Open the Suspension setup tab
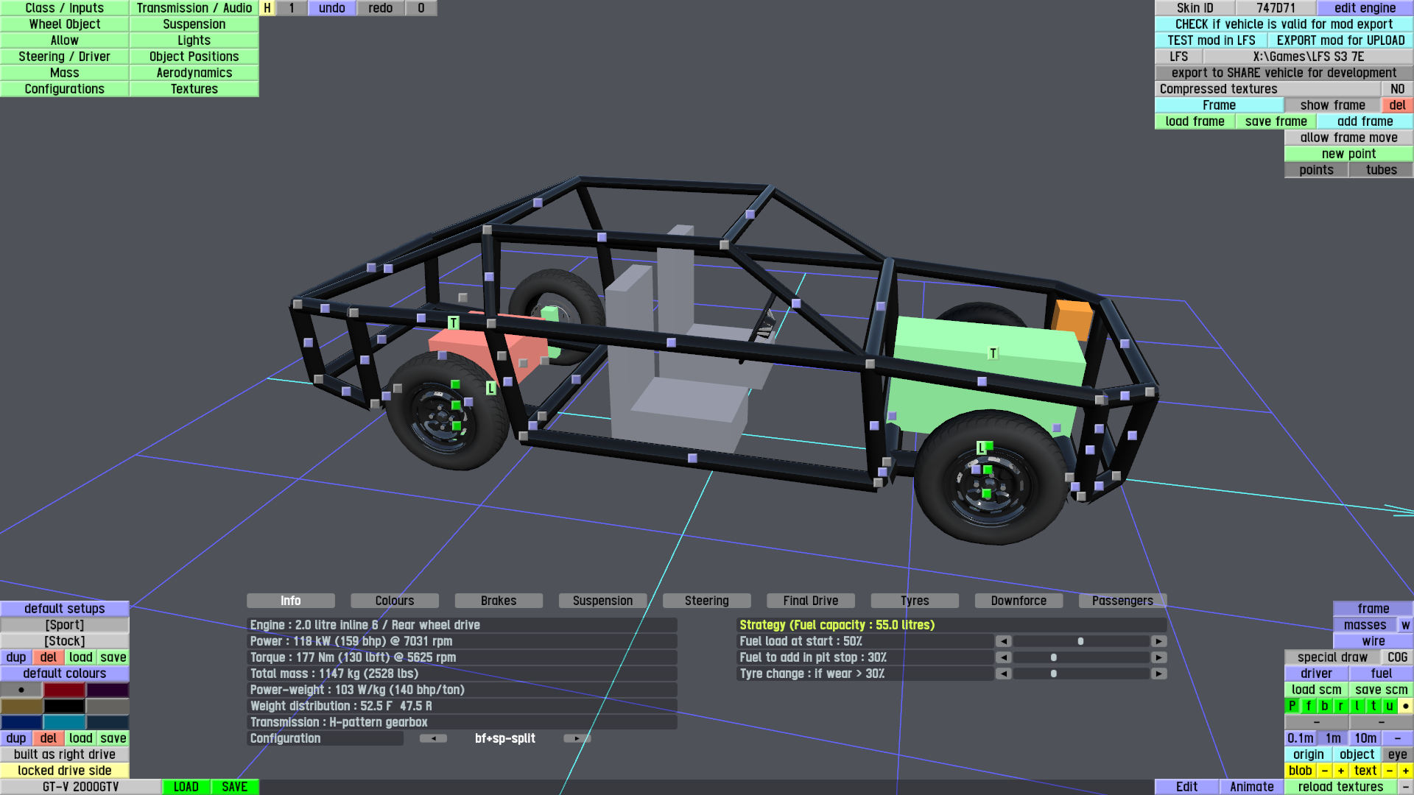 coord(602,601)
